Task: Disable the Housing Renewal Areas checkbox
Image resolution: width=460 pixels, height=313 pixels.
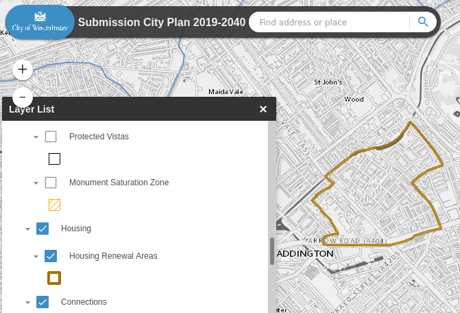Action: pyautogui.click(x=51, y=256)
